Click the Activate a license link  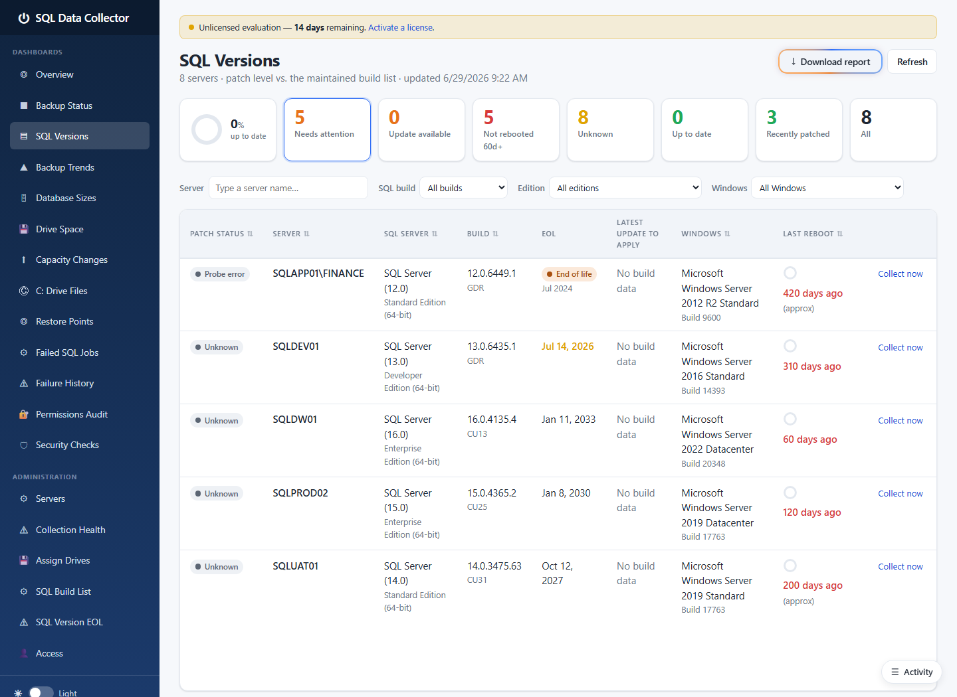click(x=401, y=27)
